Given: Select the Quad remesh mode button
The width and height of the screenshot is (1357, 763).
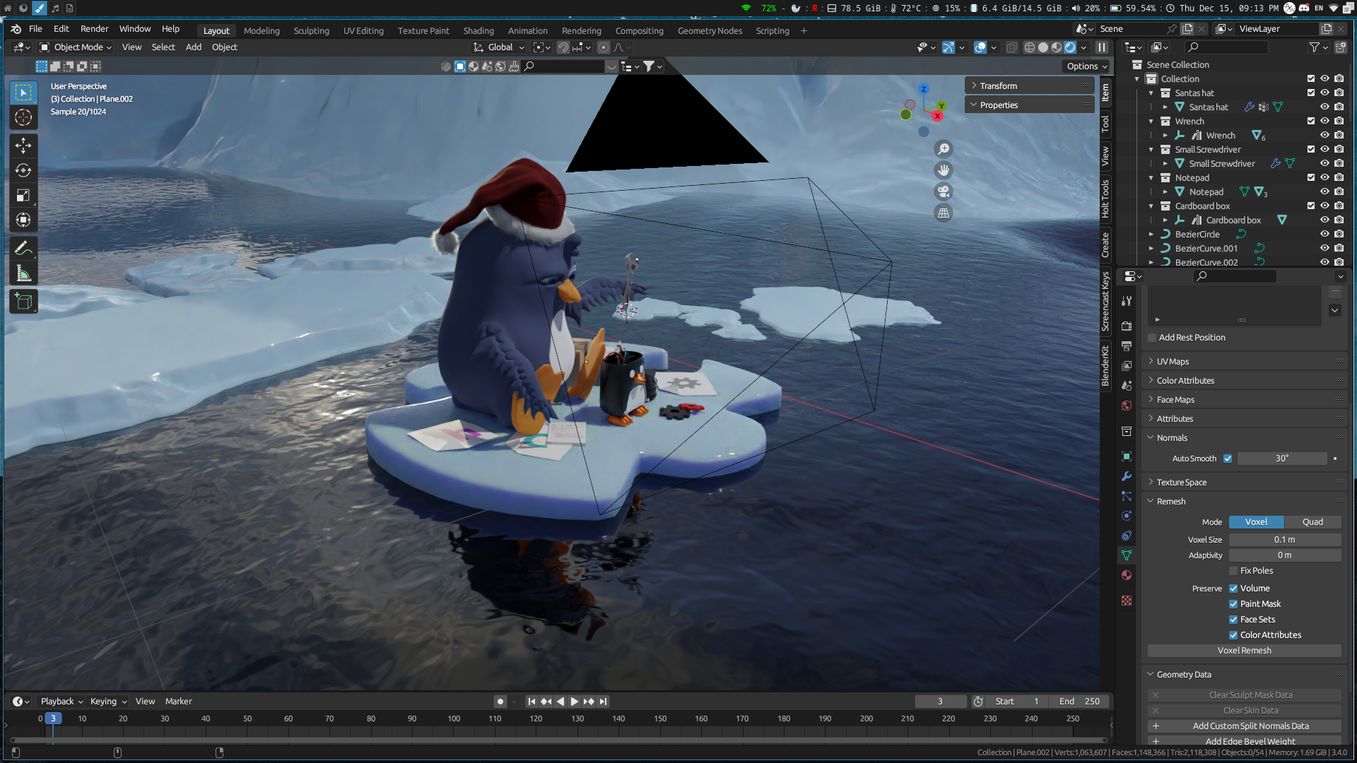Looking at the screenshot, I should [x=1312, y=522].
